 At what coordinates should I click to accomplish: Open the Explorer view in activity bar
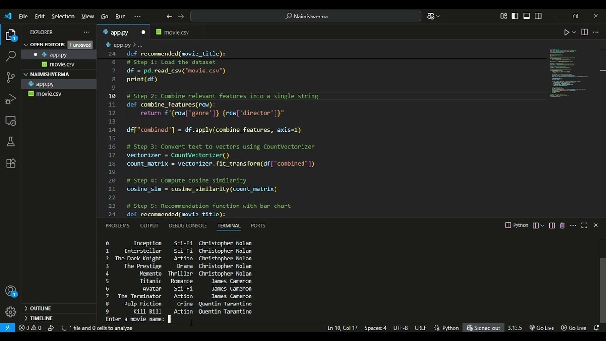pyautogui.click(x=10, y=35)
